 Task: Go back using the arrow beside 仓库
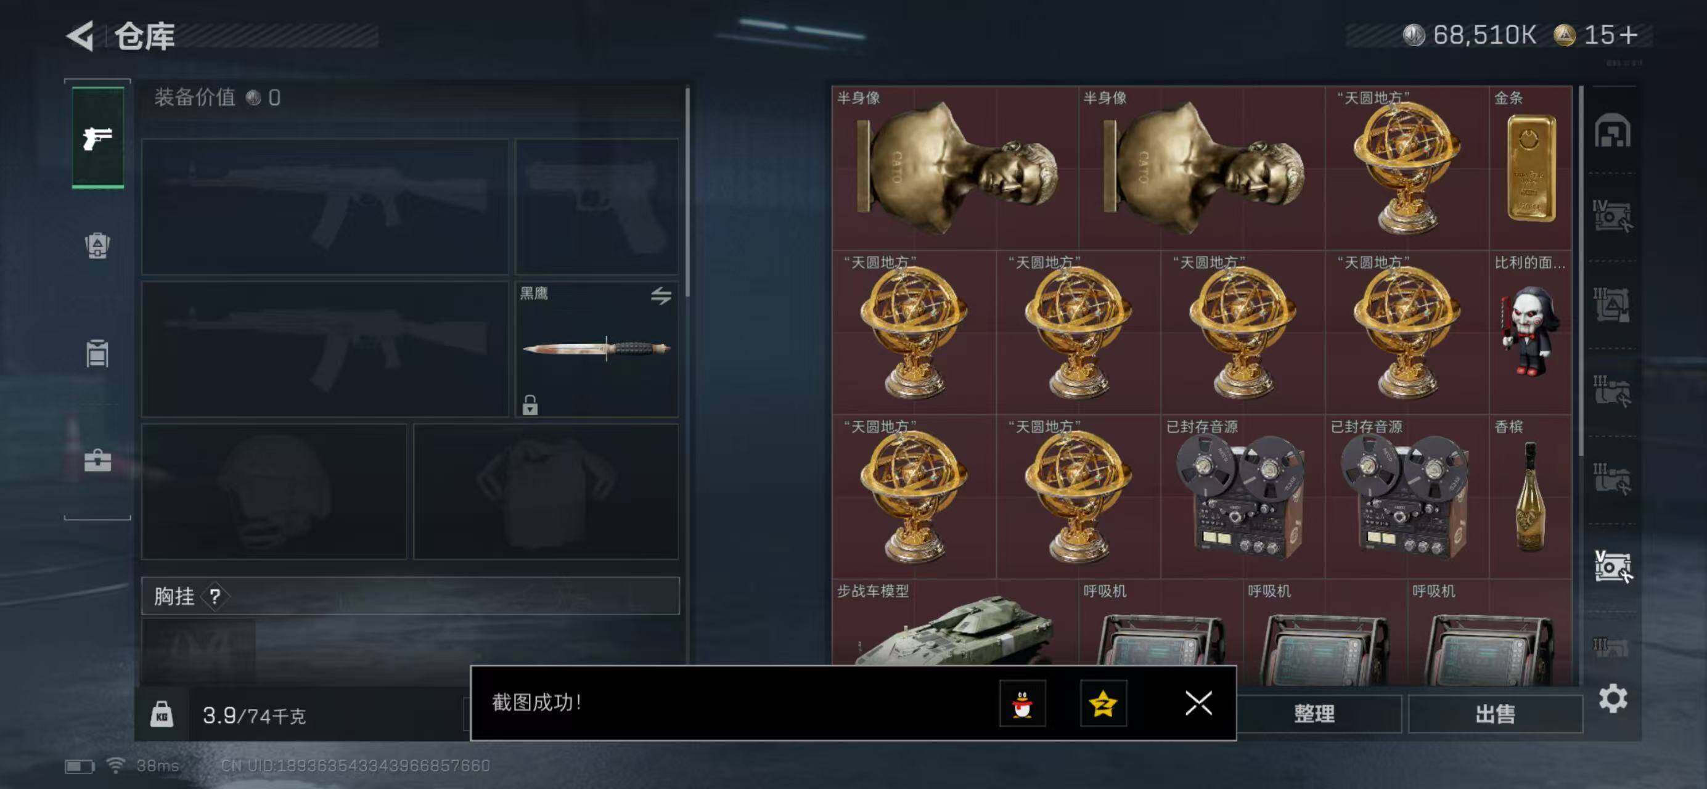80,36
